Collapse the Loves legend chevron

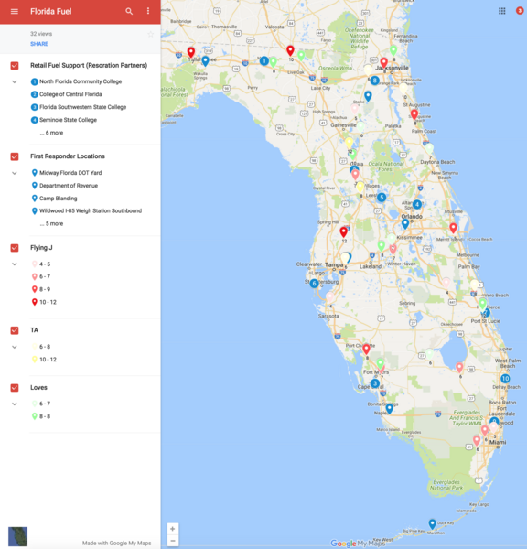pyautogui.click(x=15, y=404)
